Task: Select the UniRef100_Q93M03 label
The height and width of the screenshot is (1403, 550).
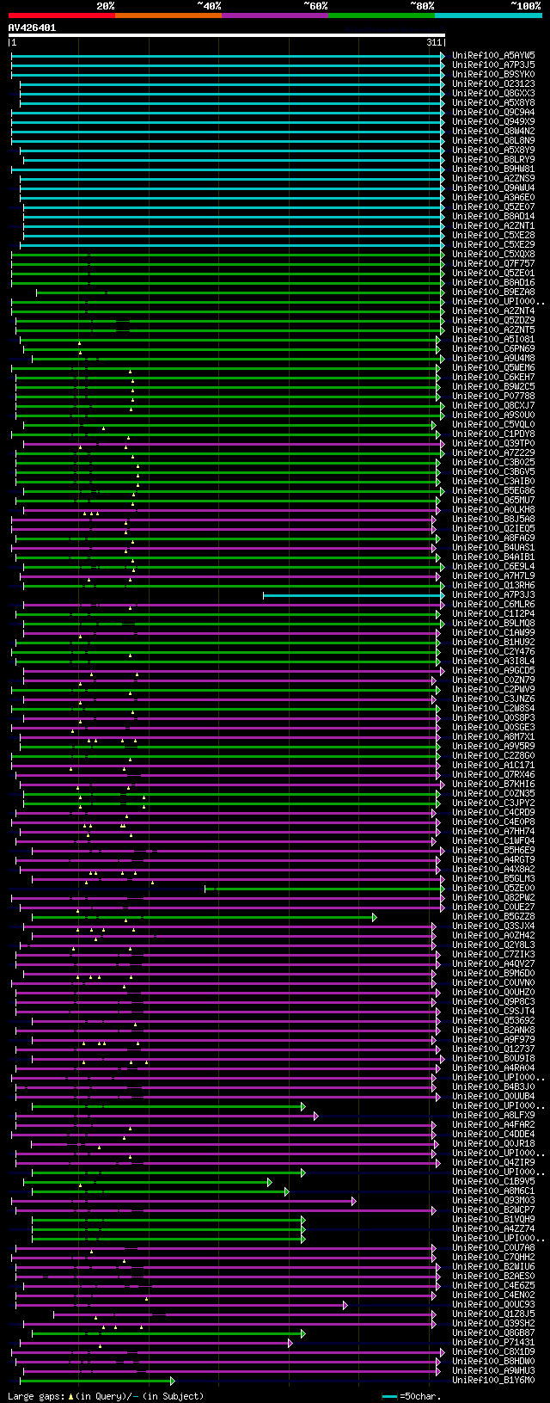Action: [493, 1200]
